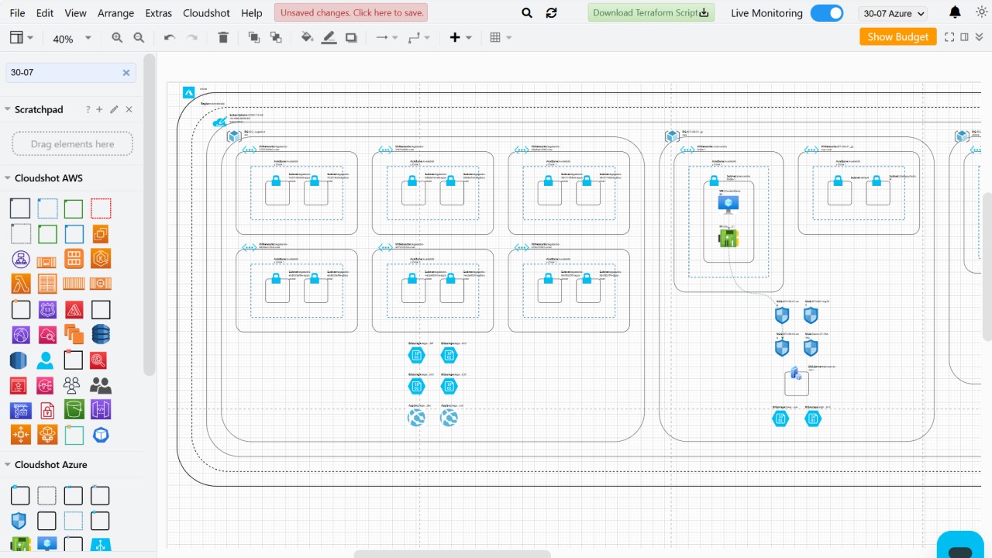Click the search magnifier icon in top bar
Image resolution: width=992 pixels, height=558 pixels.
pos(527,13)
